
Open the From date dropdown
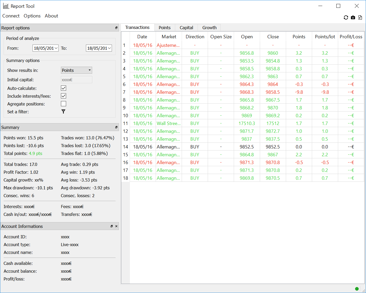[x=56, y=48]
